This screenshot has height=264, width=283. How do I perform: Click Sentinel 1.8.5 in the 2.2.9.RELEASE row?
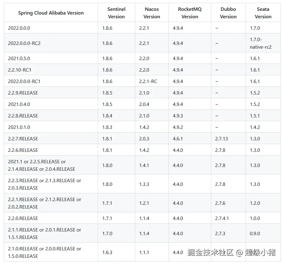pyautogui.click(x=107, y=93)
